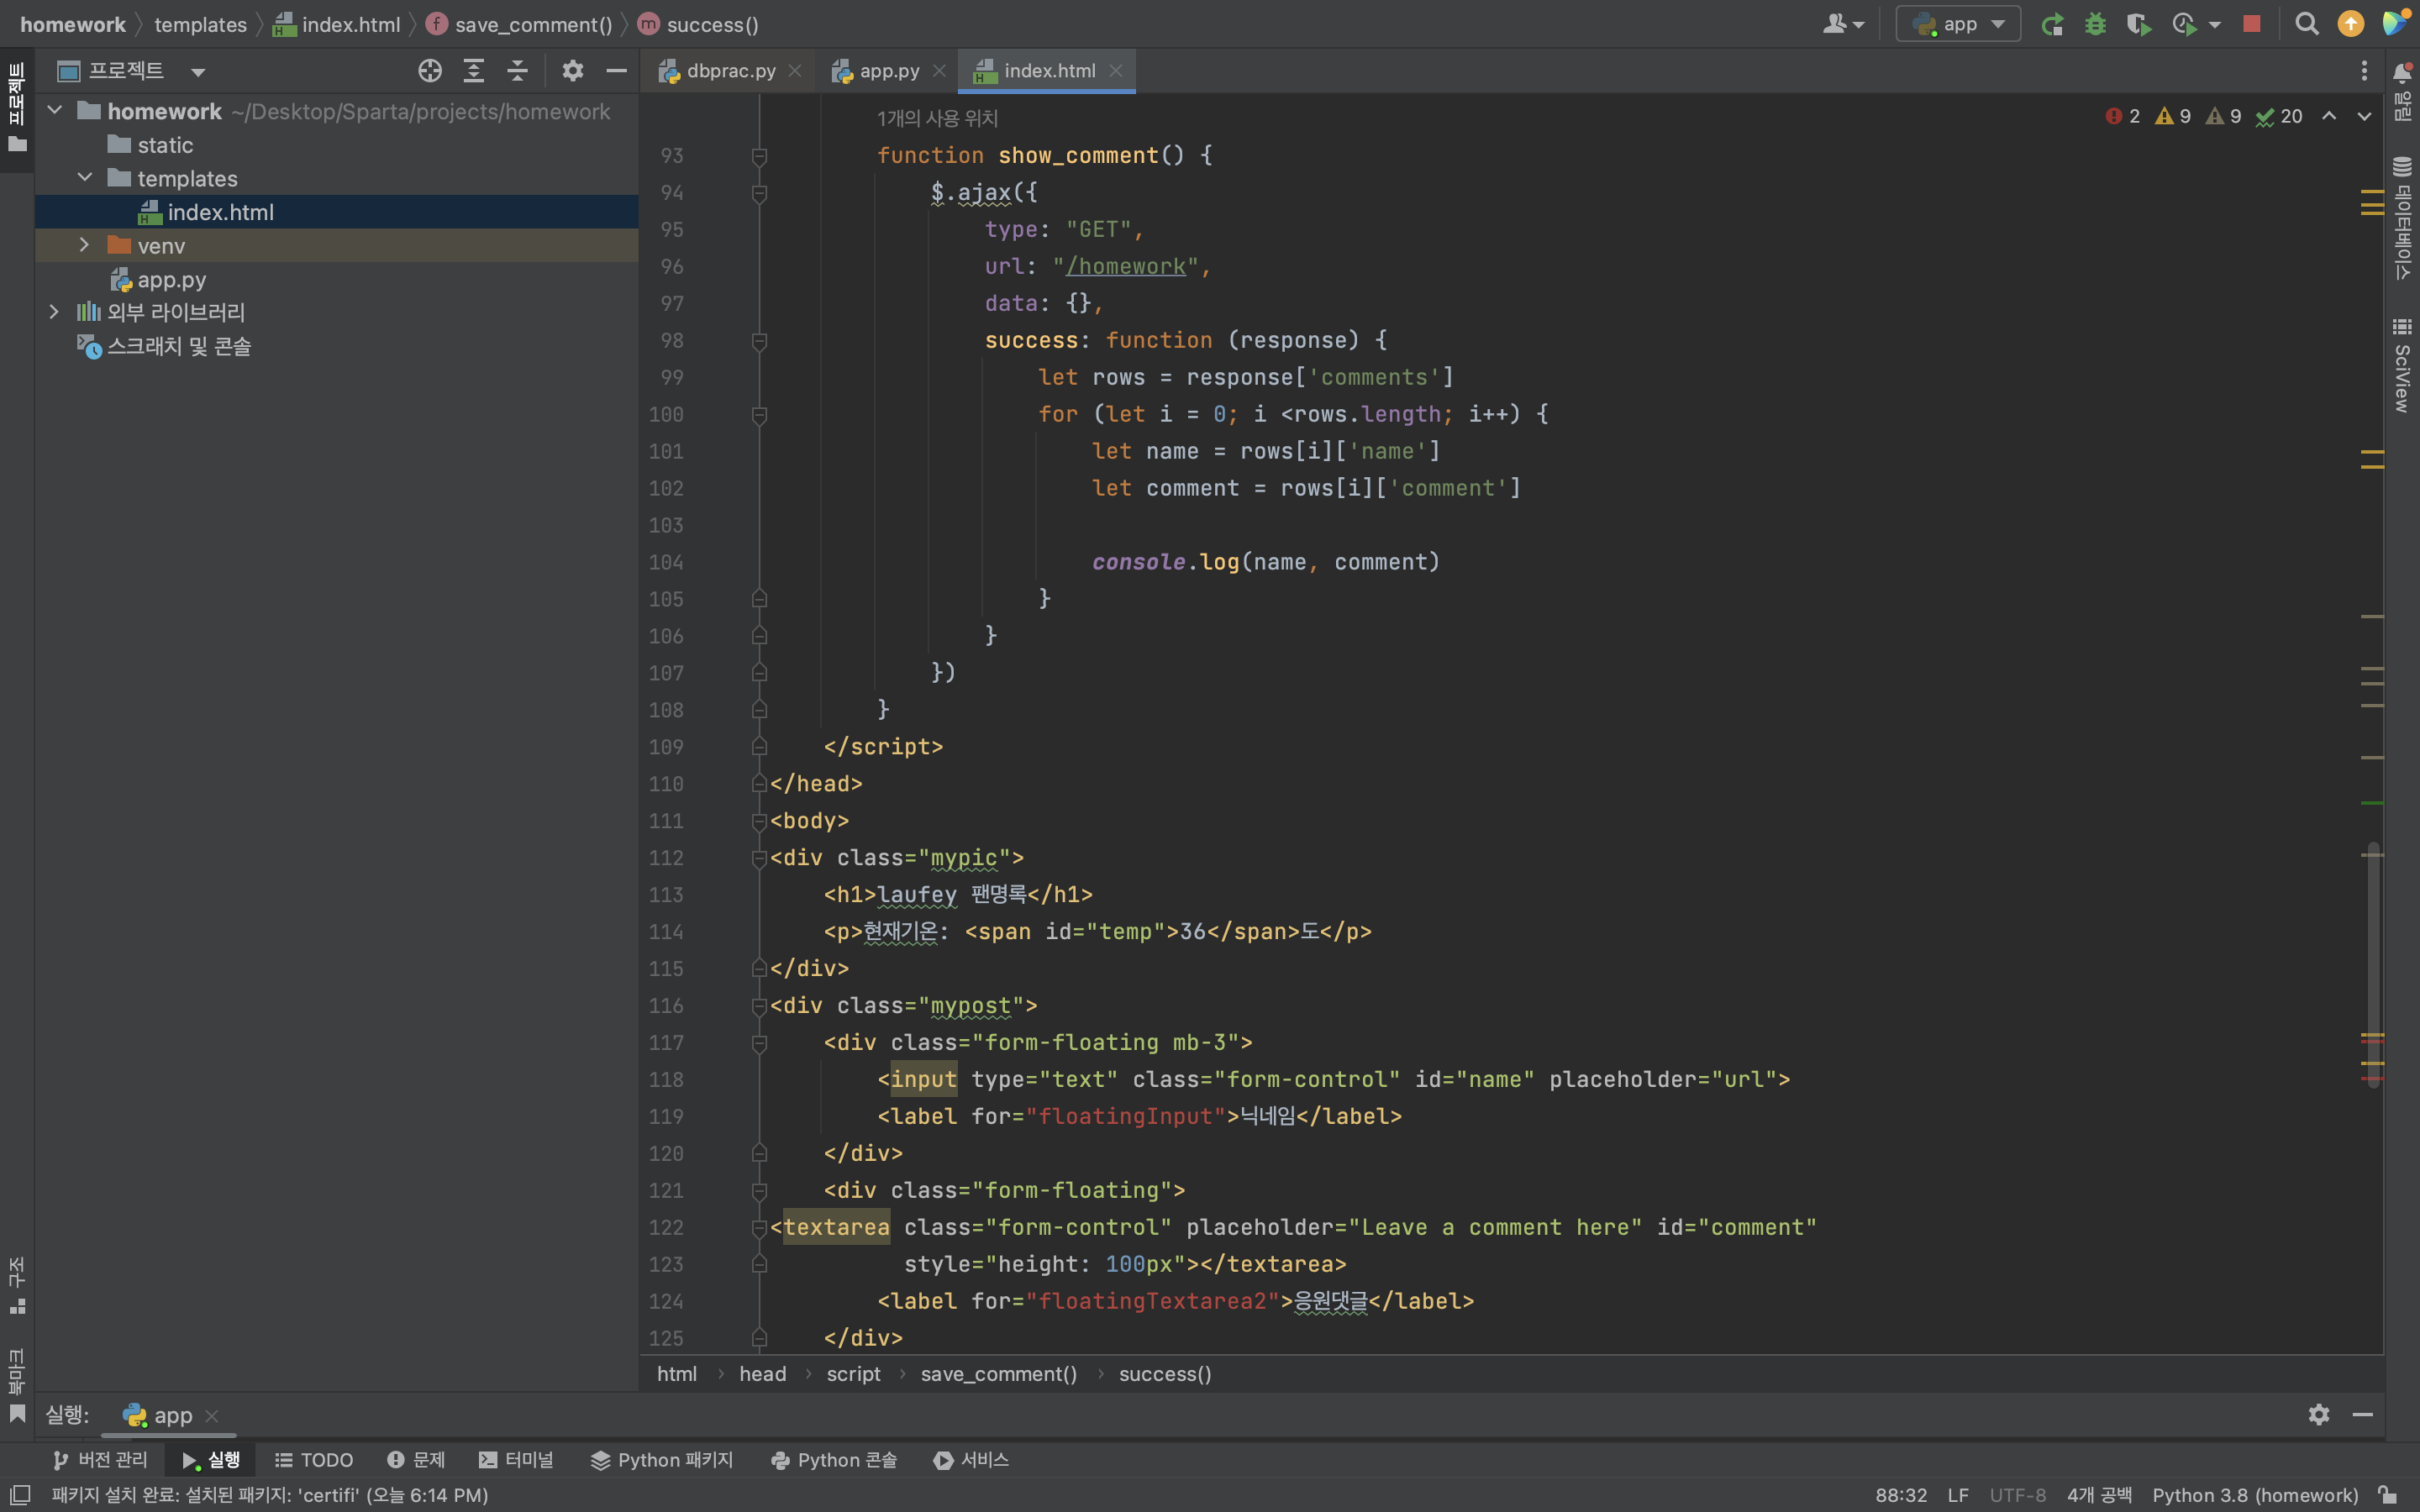Jump to next highlighted error arrow
Viewport: 2420px width, 1512px height.
click(2364, 116)
